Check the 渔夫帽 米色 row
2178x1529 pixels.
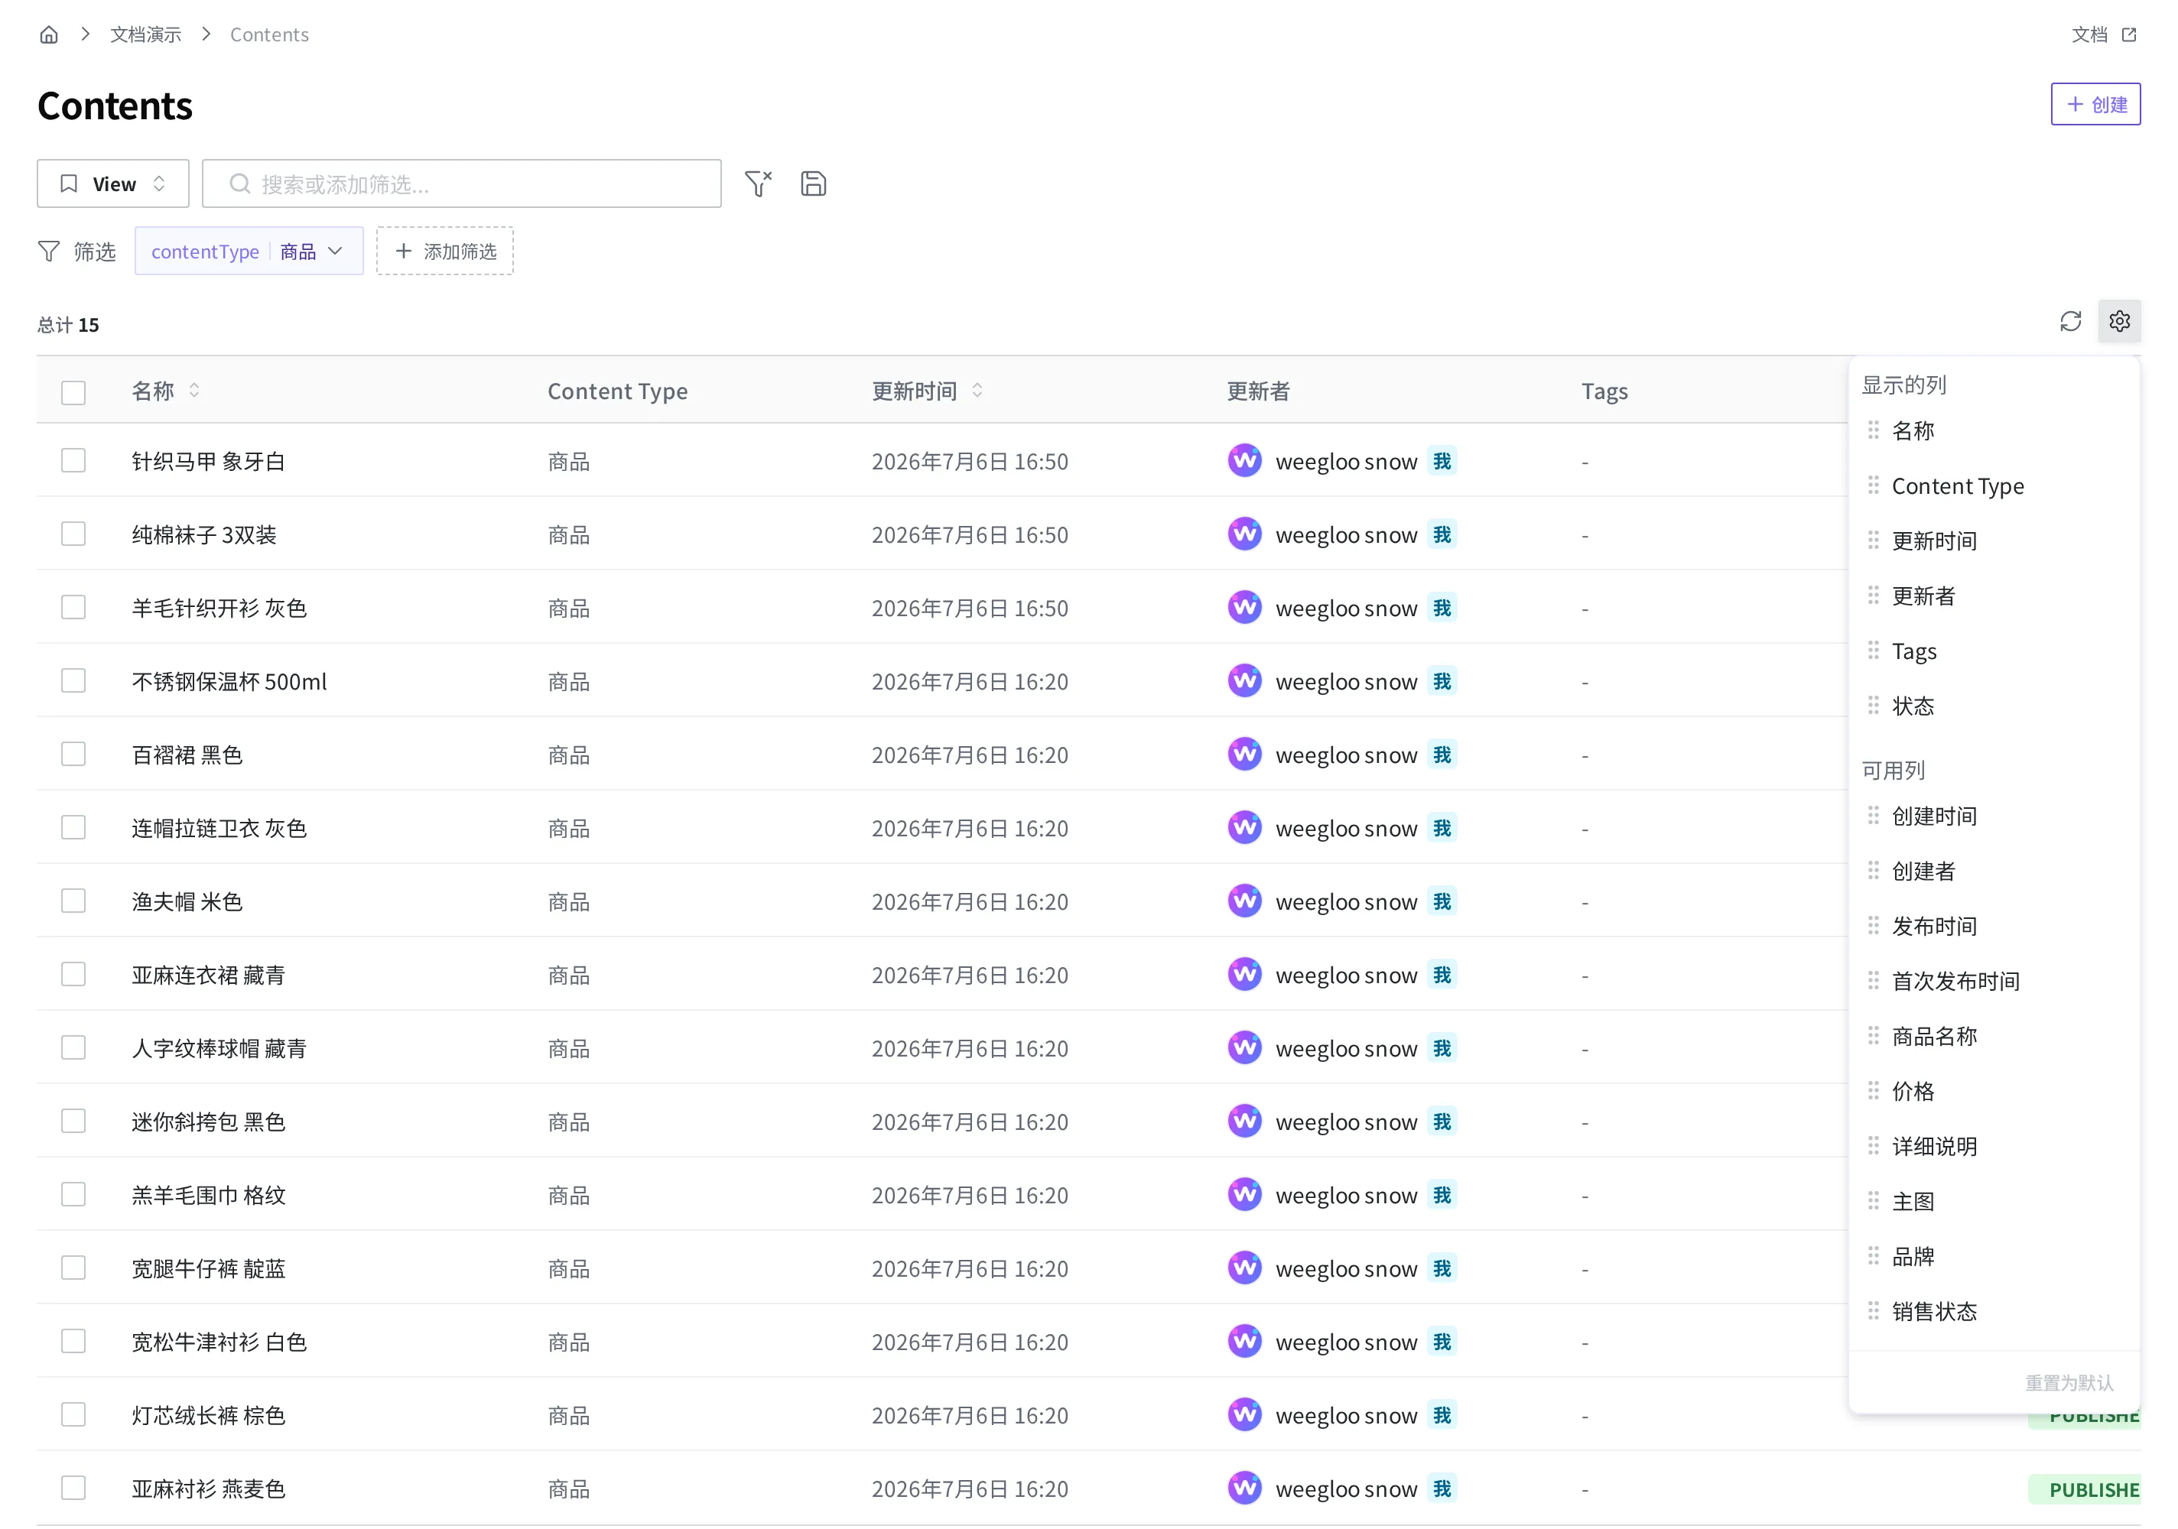pos(73,901)
